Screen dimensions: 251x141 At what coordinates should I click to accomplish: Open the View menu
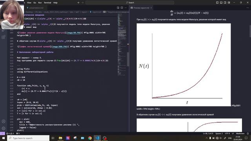point(29,3)
